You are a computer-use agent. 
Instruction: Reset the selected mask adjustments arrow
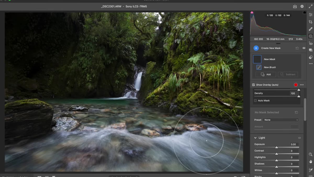pos(296,112)
